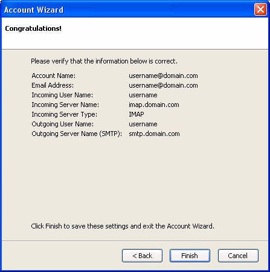Screen dimensions: 270x272
Task: Click the Finish button to save settings
Action: tap(190, 256)
